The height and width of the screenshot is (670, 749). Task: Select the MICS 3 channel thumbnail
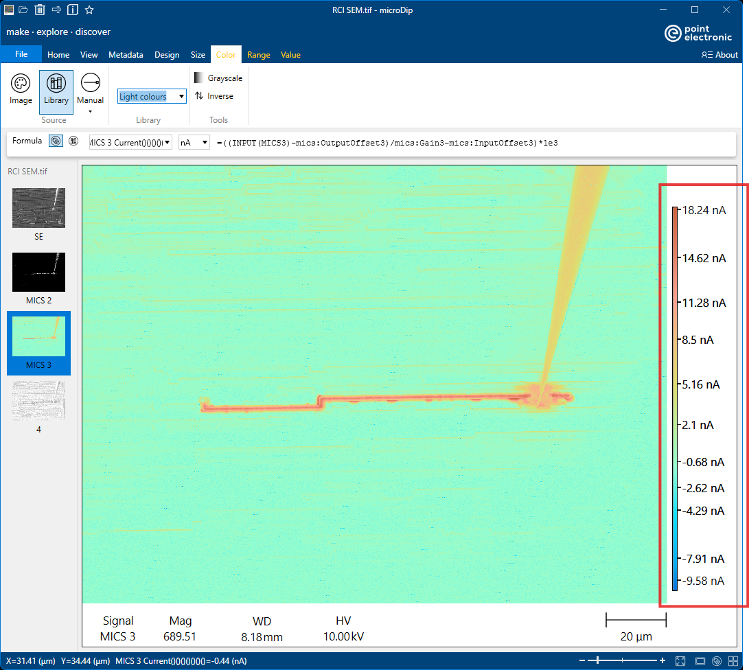point(38,336)
